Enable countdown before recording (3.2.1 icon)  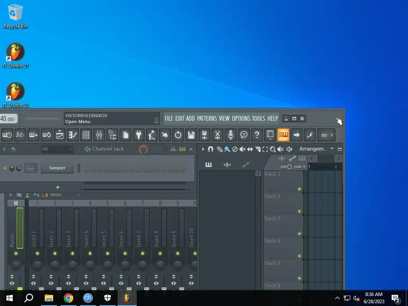coord(20,135)
